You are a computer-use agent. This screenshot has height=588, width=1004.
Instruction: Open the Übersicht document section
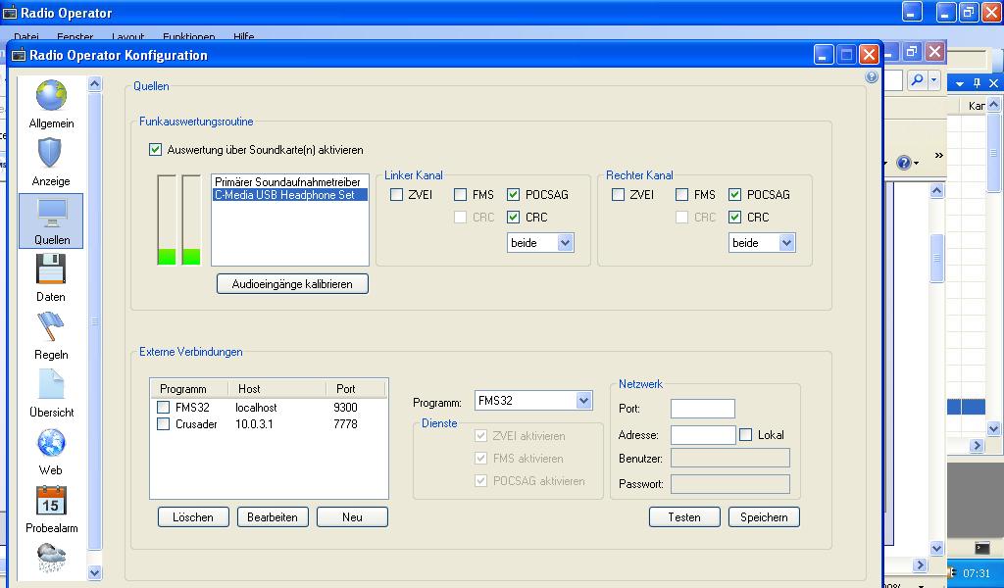pos(51,392)
